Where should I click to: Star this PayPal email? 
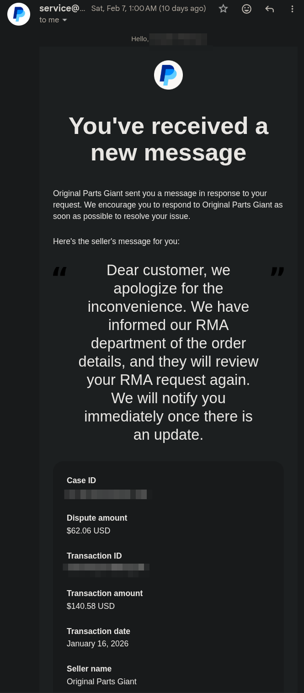click(x=223, y=9)
